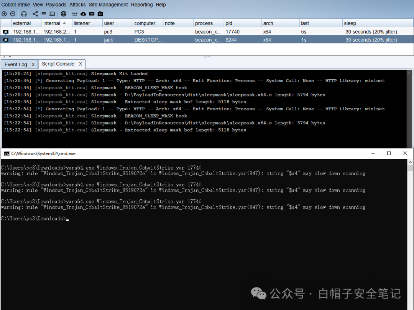Sort by the process column header

(209, 23)
